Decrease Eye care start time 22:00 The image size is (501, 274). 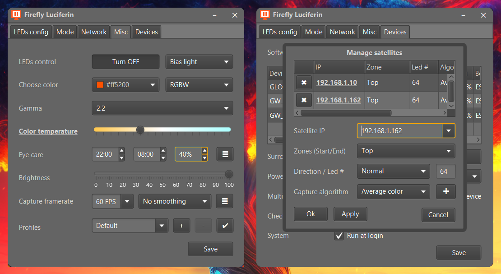point(121,158)
